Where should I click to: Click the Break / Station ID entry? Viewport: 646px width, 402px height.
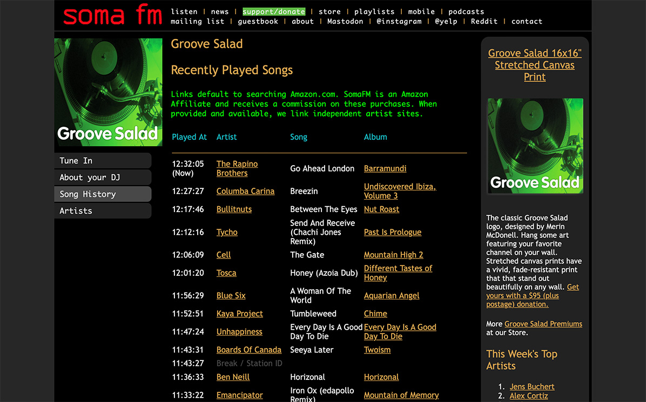pos(249,363)
